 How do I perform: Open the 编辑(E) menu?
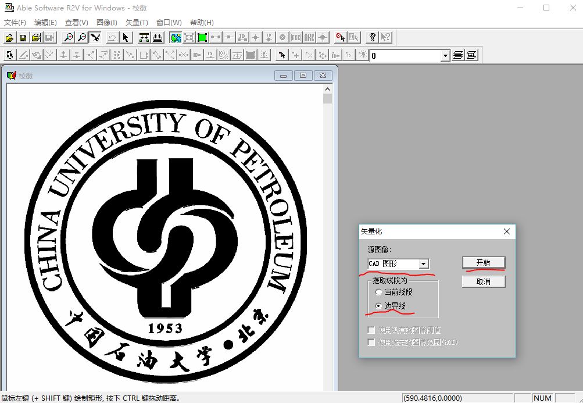point(45,22)
